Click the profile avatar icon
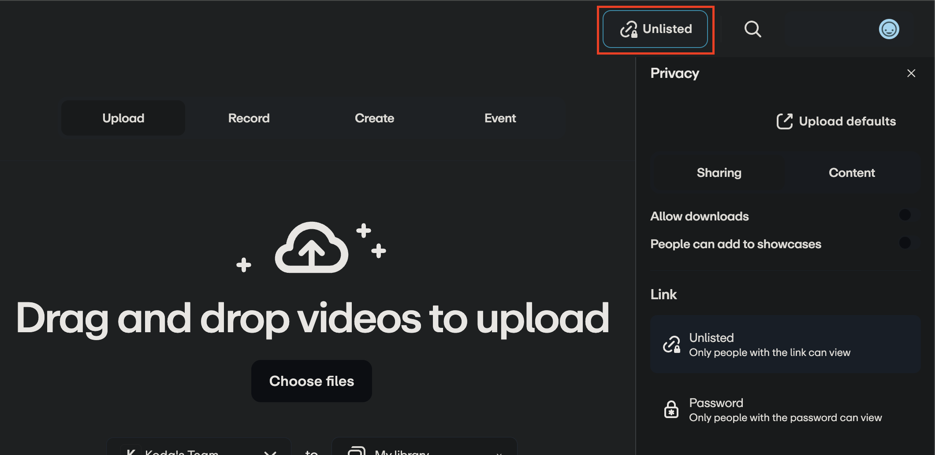Image resolution: width=935 pixels, height=455 pixels. pyautogui.click(x=889, y=29)
